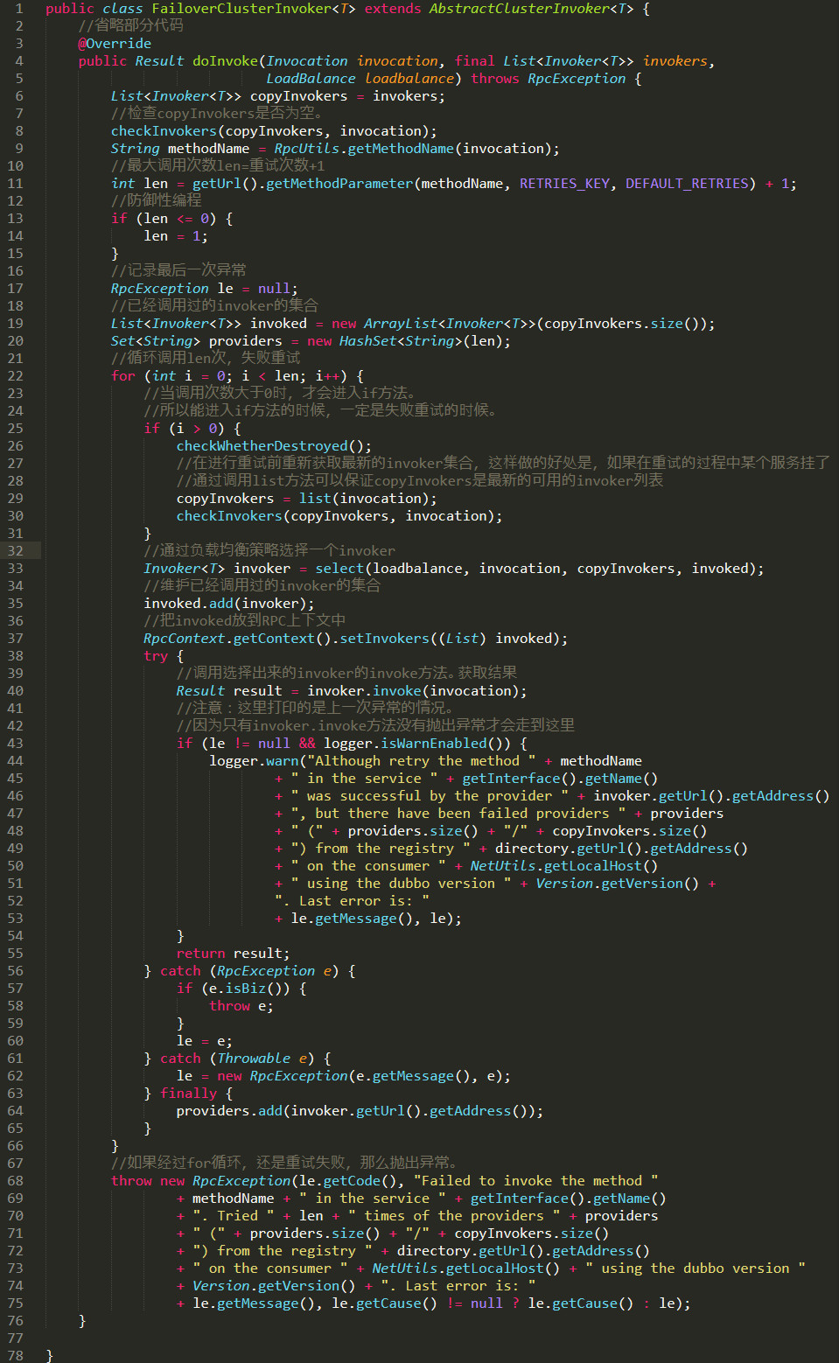Screen dimensions: 839x1363
Task: Click the invoker.invoke call
Action: click(x=364, y=691)
